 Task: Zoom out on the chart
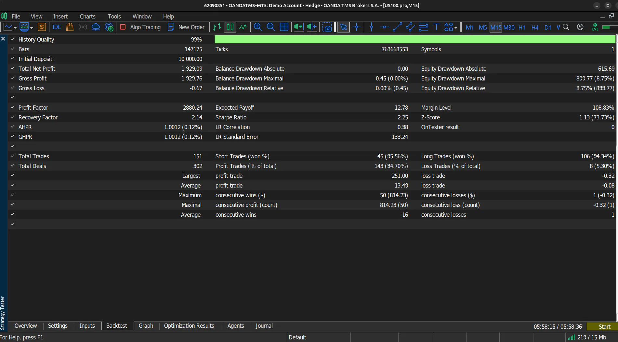point(271,27)
